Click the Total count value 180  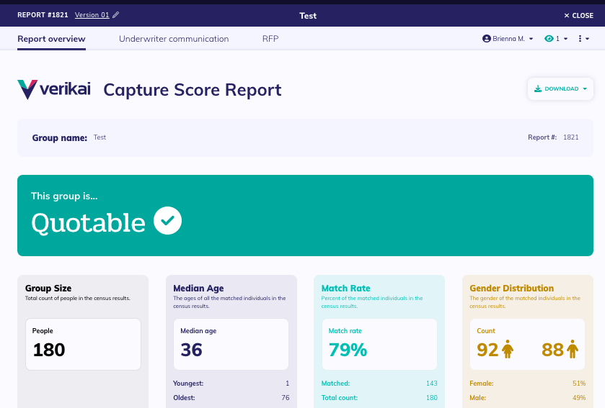[x=431, y=398]
